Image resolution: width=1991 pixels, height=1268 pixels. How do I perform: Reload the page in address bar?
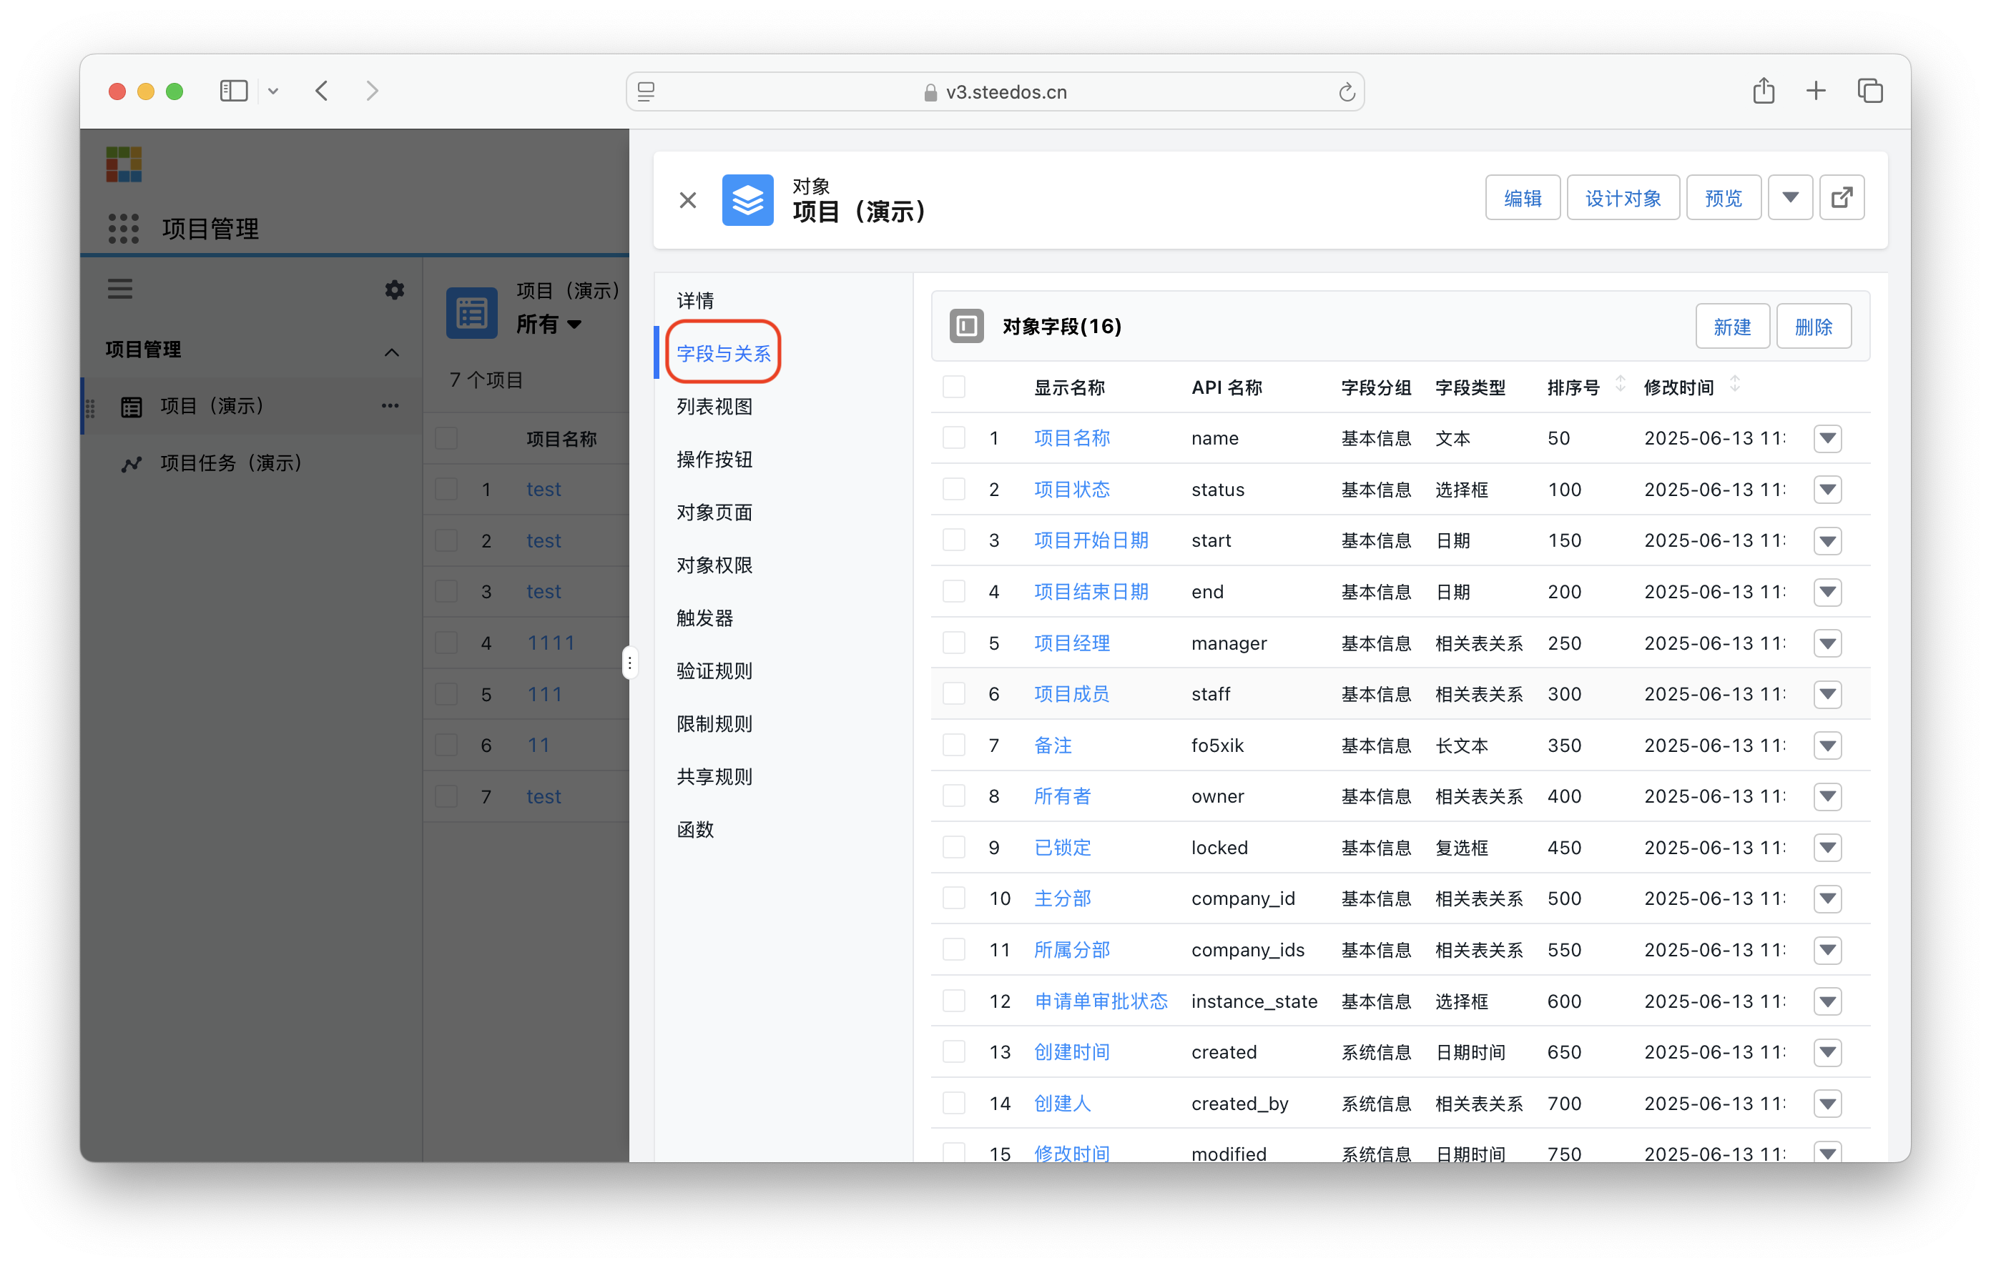[1346, 91]
